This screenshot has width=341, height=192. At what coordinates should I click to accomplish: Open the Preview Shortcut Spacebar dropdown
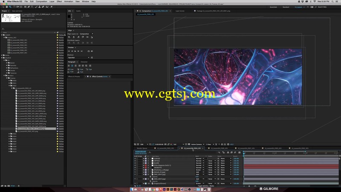point(78,58)
